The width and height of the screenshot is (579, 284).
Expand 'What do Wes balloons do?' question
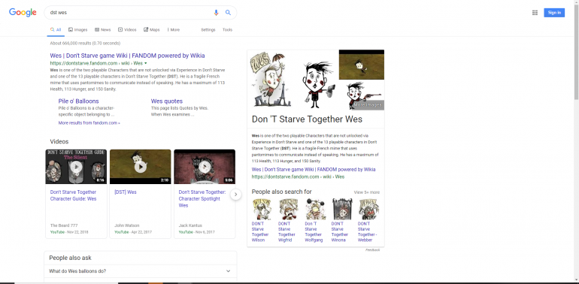click(x=141, y=271)
